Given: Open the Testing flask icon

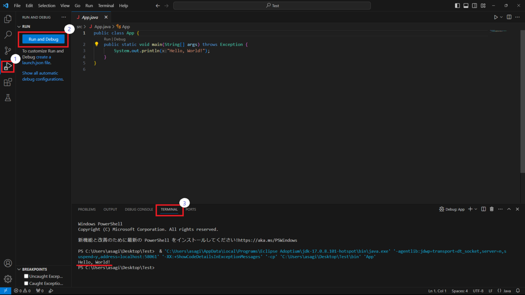Looking at the screenshot, I should (x=7, y=97).
